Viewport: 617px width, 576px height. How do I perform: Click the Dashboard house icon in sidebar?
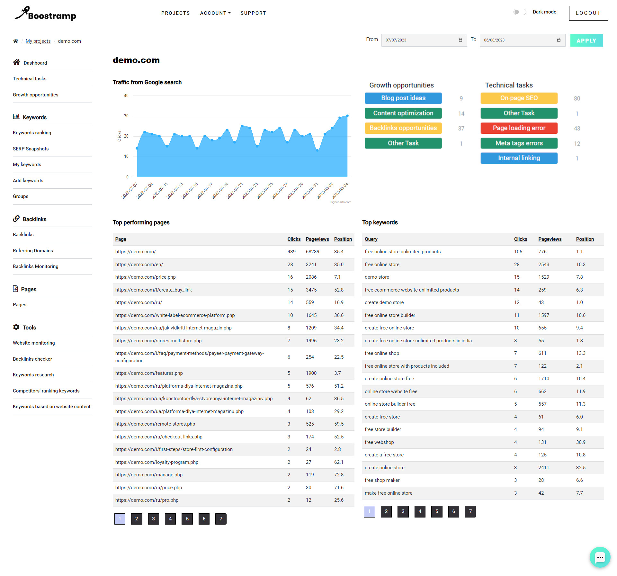[17, 62]
